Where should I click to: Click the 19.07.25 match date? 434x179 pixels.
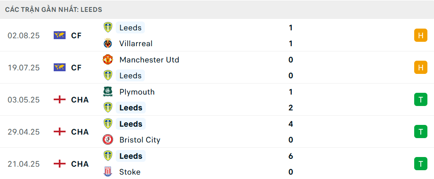[24, 68]
